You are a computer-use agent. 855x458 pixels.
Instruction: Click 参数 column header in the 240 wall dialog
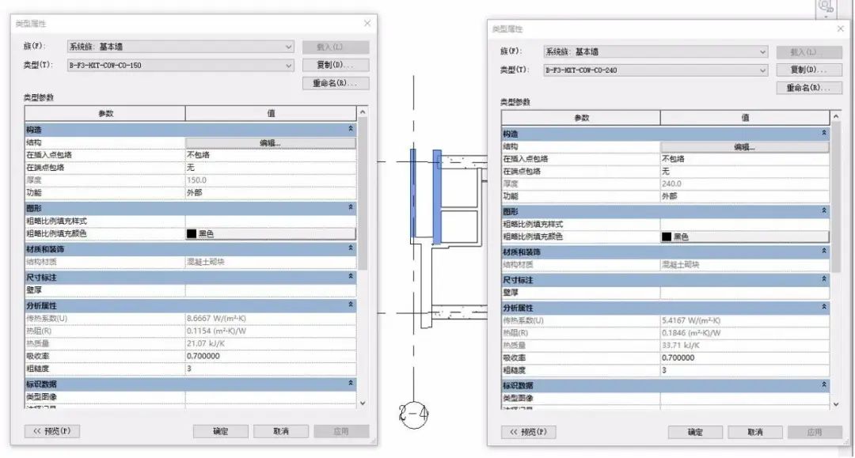581,118
